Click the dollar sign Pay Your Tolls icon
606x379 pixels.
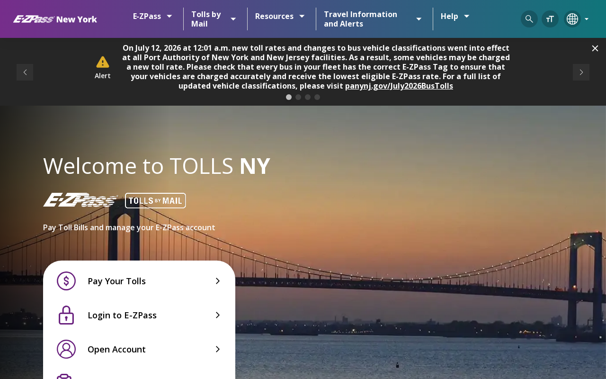tap(66, 281)
